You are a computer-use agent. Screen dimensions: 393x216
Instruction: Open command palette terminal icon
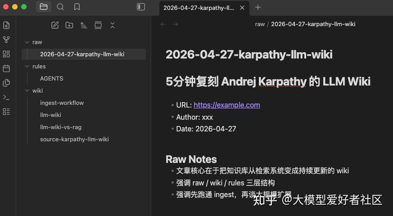point(6,97)
